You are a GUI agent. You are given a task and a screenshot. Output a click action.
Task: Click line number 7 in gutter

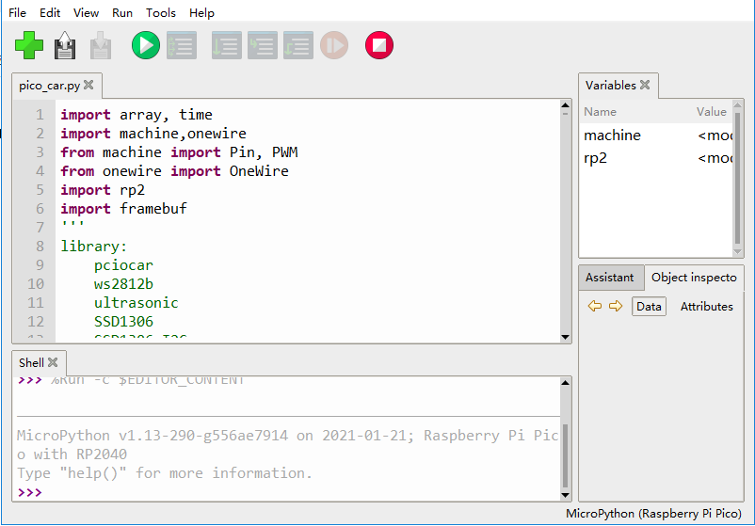[x=40, y=227]
